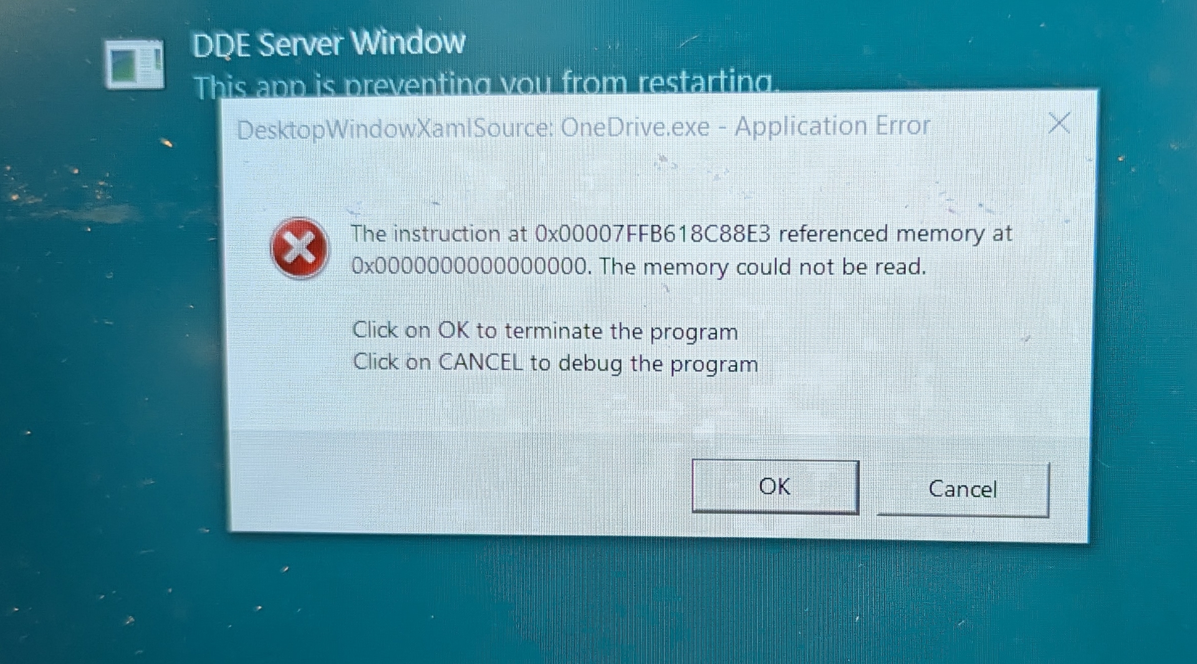Click OneDrive.exe in the dialog title
This screenshot has width=1197, height=664.
(635, 127)
